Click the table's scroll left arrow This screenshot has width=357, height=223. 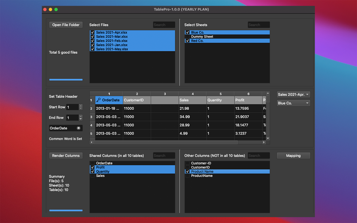(91, 142)
